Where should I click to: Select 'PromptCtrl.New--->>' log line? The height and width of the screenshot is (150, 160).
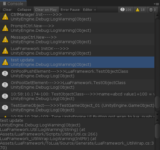pyautogui.click(x=77, y=28)
